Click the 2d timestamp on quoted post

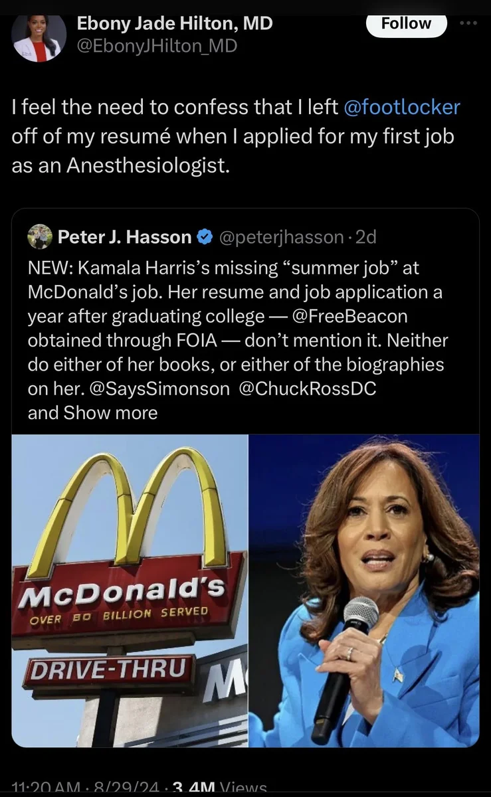pyautogui.click(x=366, y=236)
